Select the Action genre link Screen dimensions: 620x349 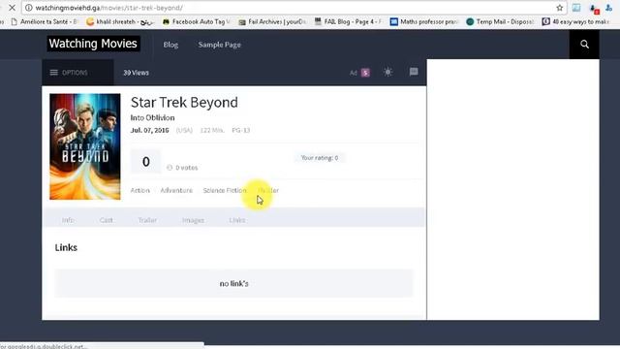(x=139, y=190)
